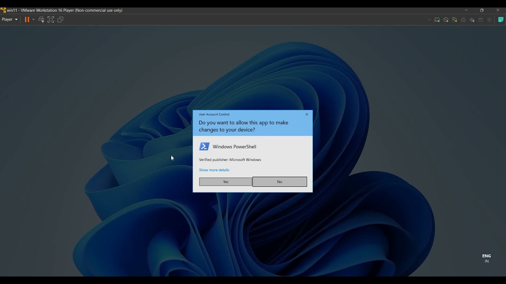
Task: Click the VMware logo icon in title bar
Action: tap(3, 10)
